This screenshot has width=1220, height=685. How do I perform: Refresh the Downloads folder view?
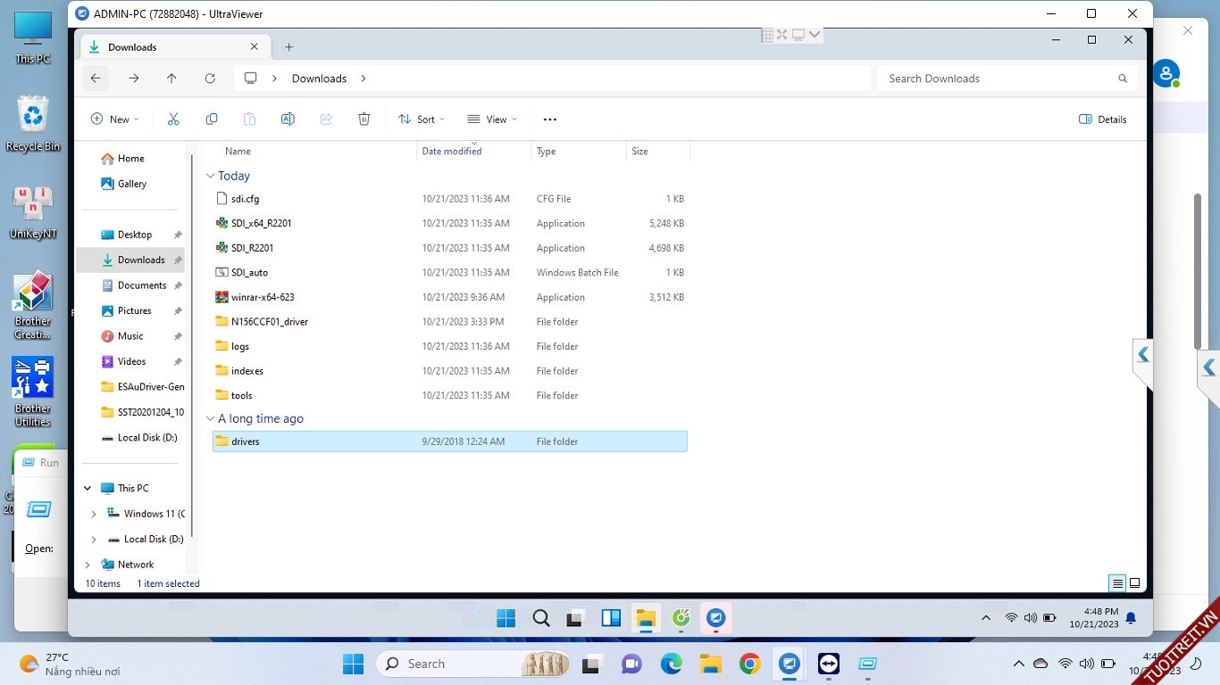coord(210,78)
